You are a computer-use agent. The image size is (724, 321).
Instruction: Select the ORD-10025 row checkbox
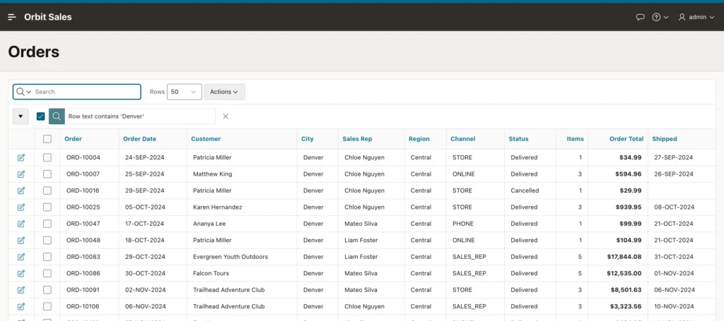47,207
